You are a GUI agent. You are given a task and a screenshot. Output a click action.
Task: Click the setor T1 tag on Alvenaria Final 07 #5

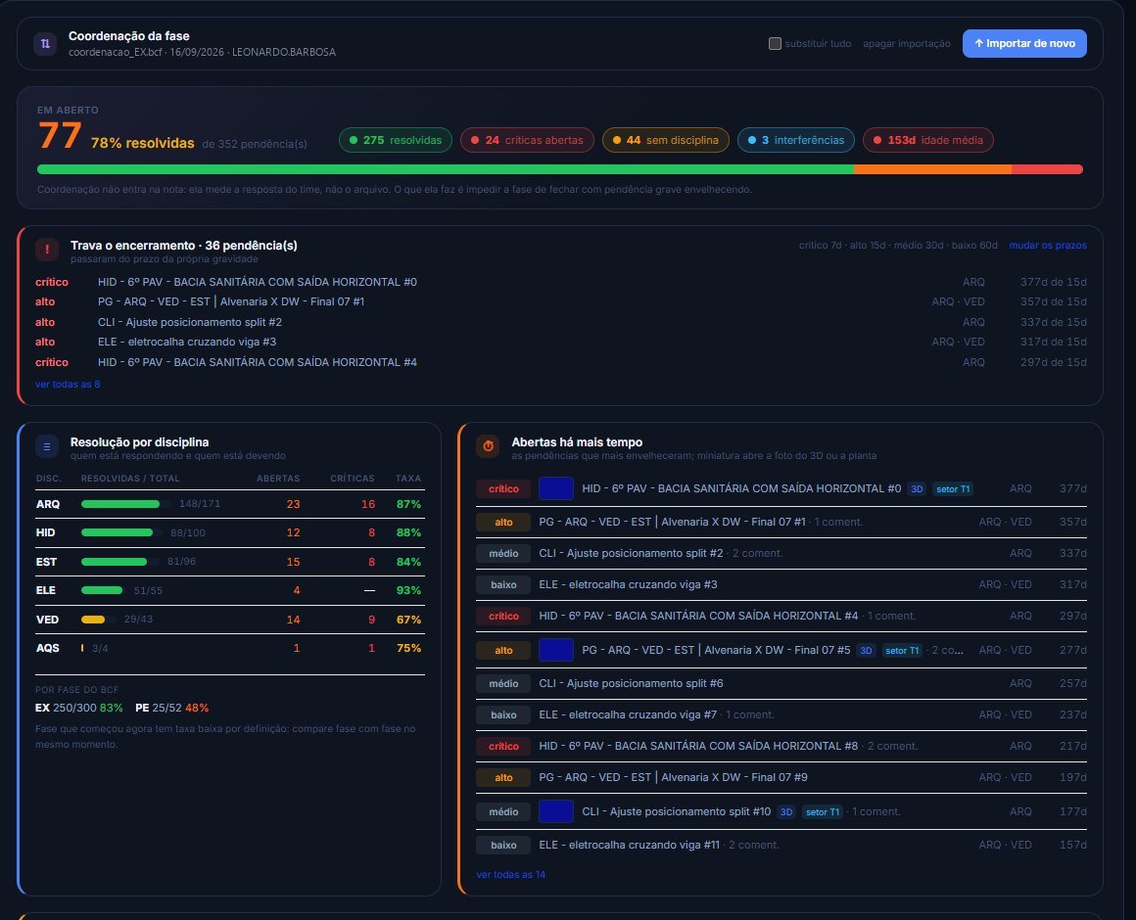(902, 651)
